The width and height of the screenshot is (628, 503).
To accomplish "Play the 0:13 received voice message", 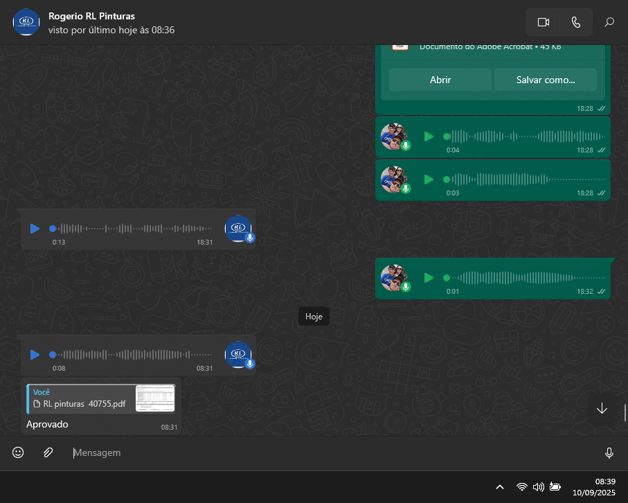I will point(35,229).
